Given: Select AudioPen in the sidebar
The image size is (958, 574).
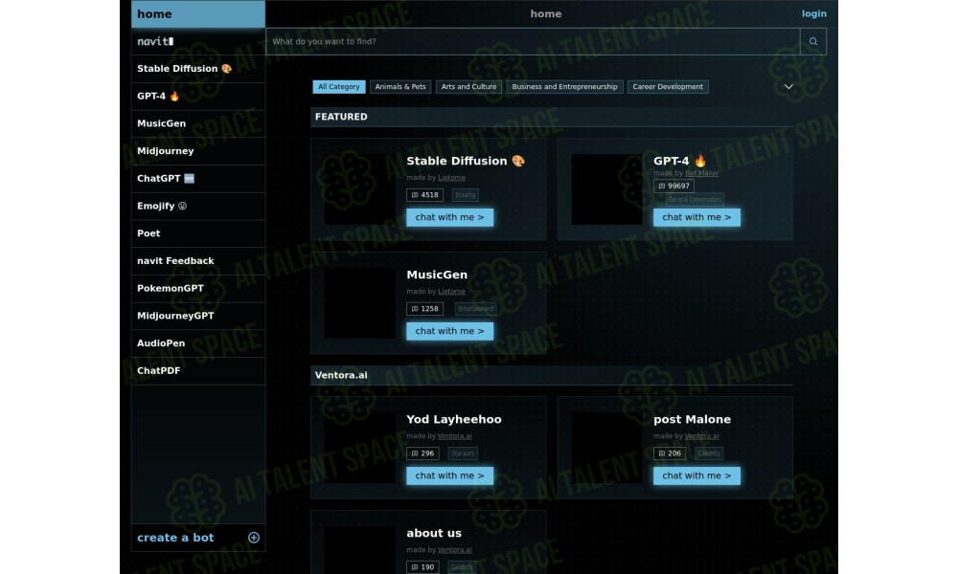Looking at the screenshot, I should (198, 343).
